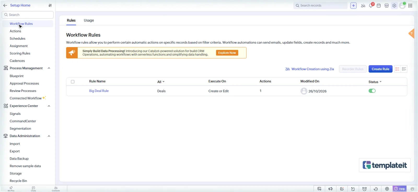This screenshot has width=418, height=192.
Task: Open Blueprint in the sidebar
Action: click(x=16, y=76)
